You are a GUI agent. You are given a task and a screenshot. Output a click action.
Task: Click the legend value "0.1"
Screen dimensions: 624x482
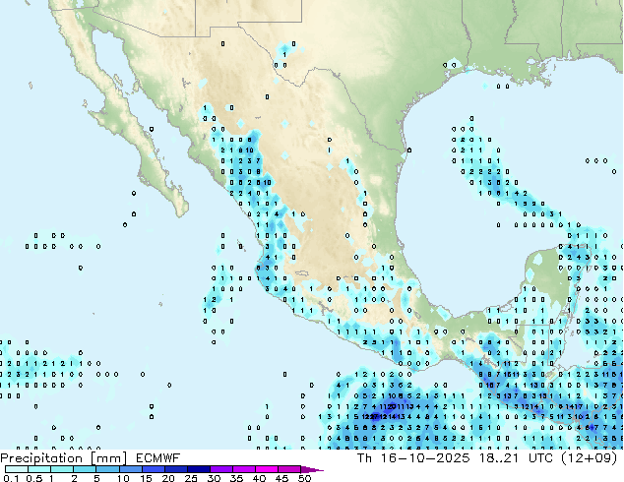12,478
